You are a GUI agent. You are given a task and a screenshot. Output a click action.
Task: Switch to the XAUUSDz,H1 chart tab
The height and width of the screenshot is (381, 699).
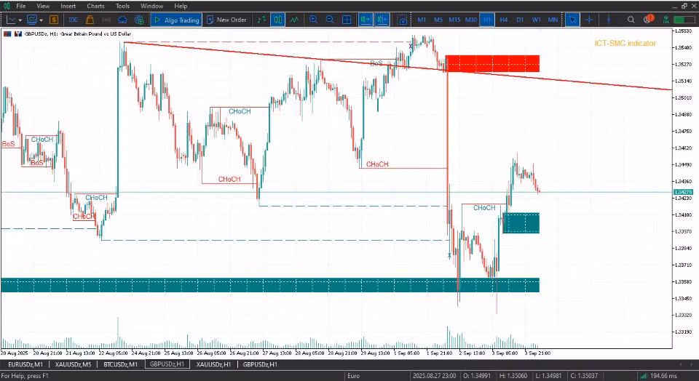coord(213,364)
